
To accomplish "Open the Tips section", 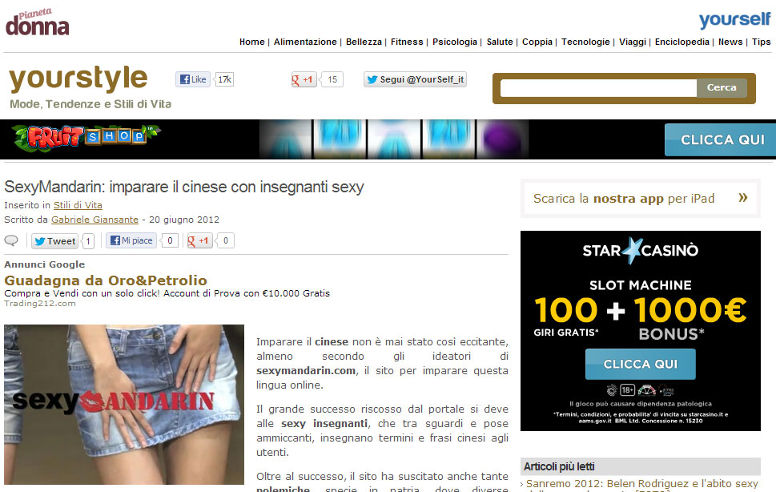I will click(x=761, y=42).
